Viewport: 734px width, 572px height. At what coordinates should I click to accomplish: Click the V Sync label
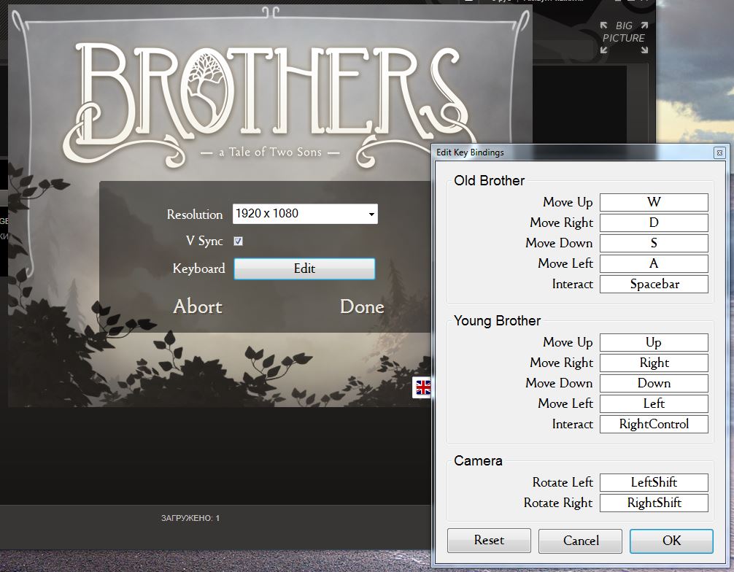click(x=204, y=241)
